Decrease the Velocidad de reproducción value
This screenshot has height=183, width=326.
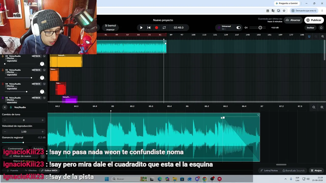(5, 132)
